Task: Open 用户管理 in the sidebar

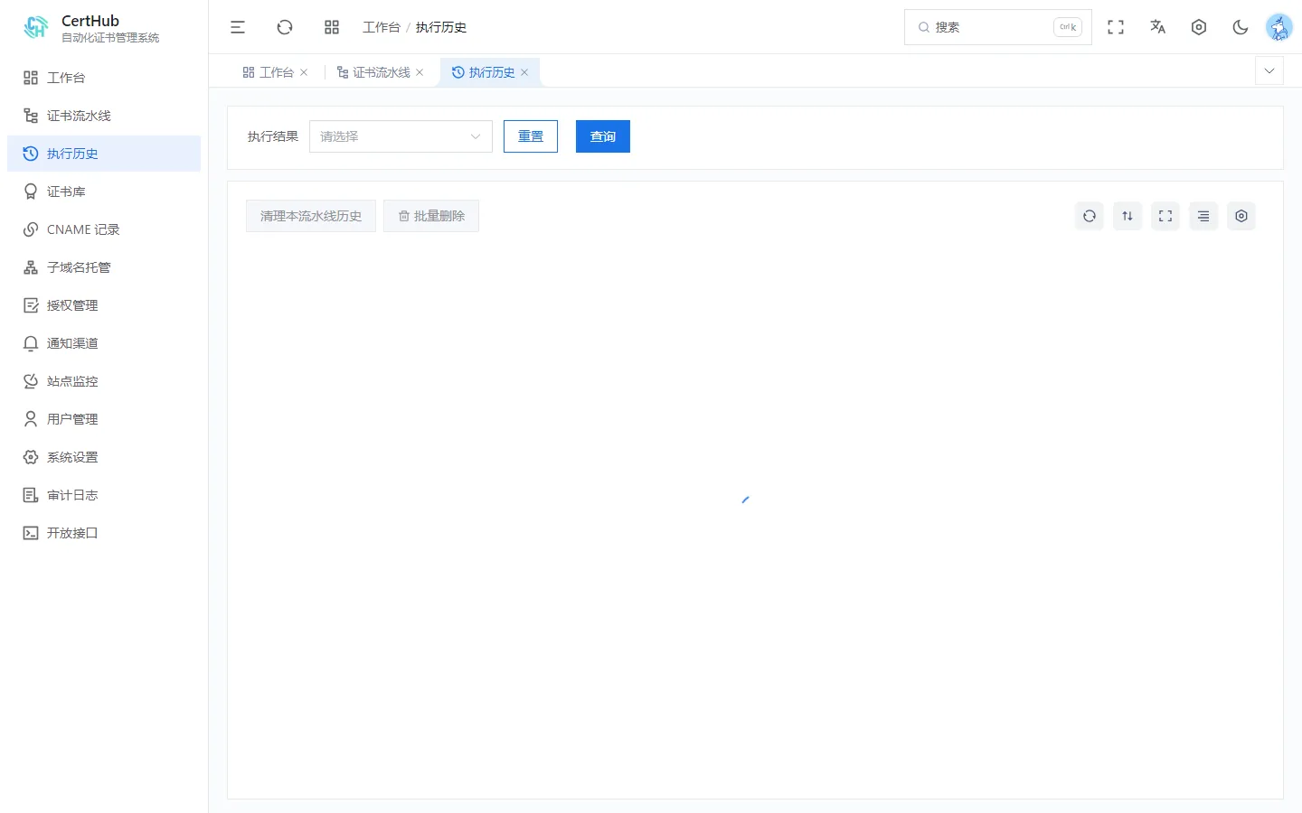Action: pyautogui.click(x=104, y=419)
